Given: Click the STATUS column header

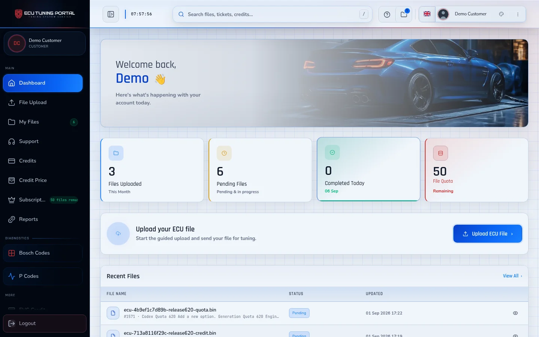Looking at the screenshot, I should pyautogui.click(x=296, y=294).
